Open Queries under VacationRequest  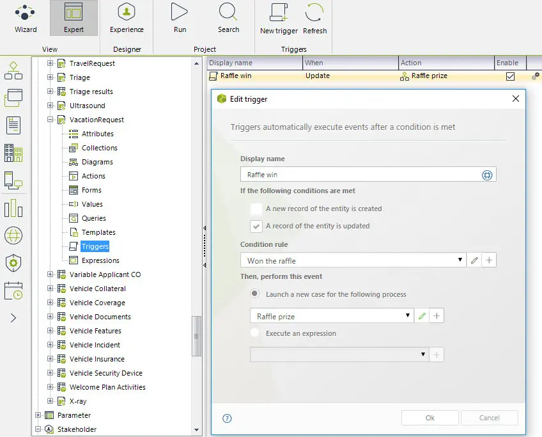tap(94, 218)
